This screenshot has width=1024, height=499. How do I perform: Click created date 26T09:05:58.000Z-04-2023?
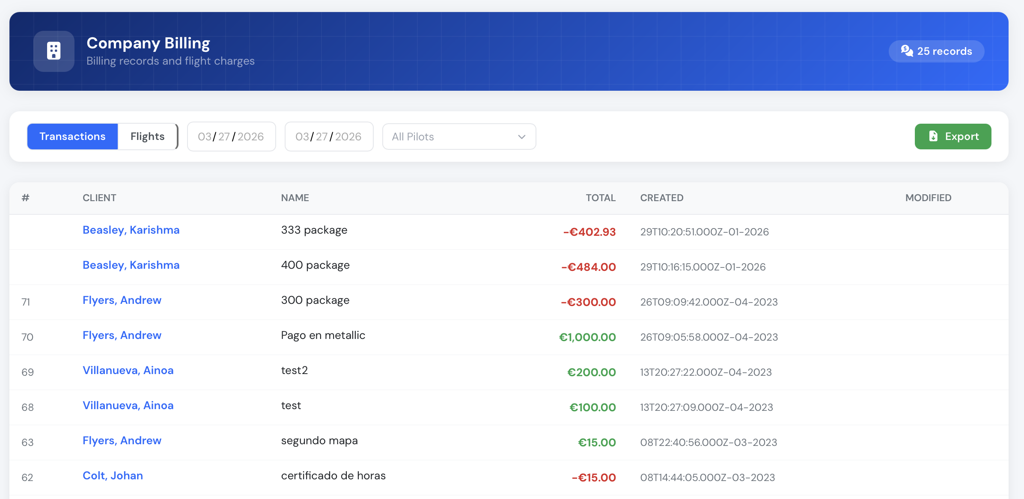coord(709,337)
